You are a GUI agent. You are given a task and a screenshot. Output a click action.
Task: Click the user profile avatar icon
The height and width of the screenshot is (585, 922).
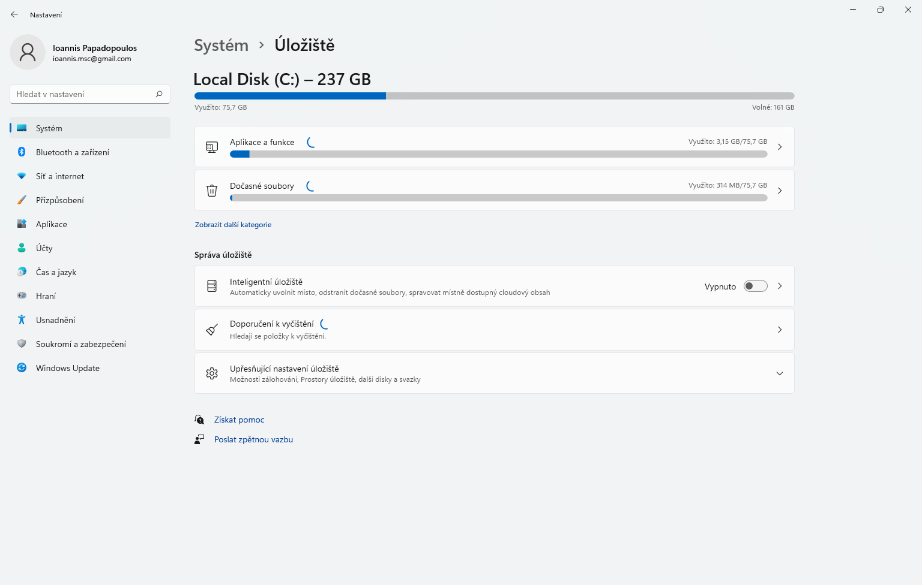(x=28, y=52)
